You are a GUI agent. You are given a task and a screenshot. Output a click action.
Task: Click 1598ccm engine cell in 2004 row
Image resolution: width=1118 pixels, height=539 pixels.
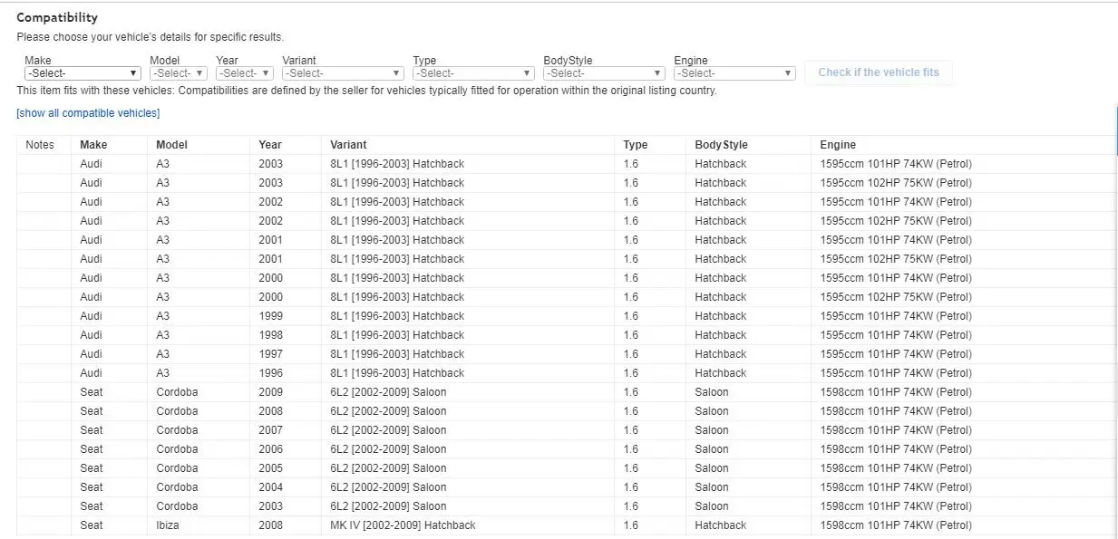coord(896,487)
